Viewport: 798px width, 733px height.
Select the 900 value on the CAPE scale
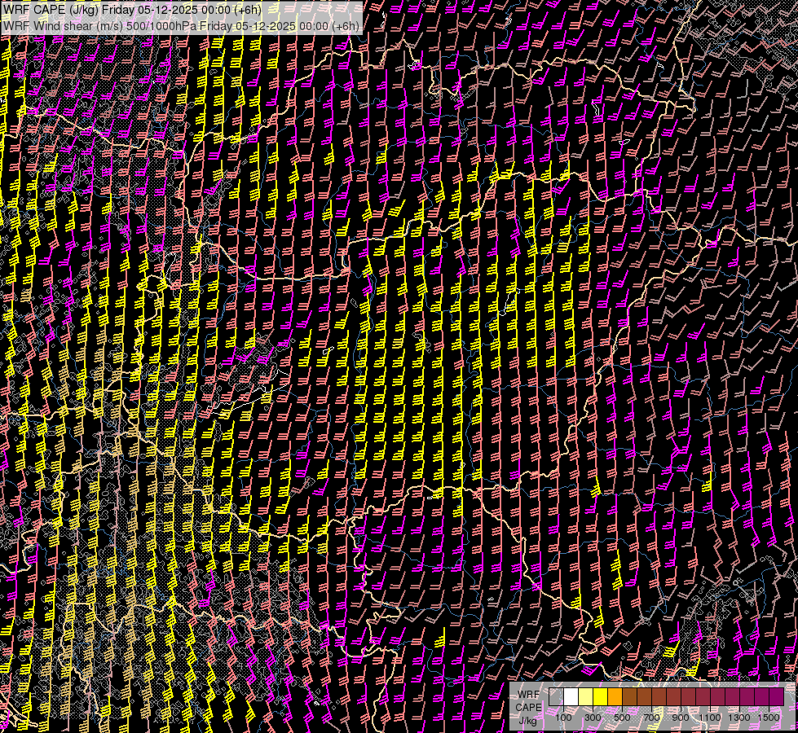pyautogui.click(x=681, y=718)
